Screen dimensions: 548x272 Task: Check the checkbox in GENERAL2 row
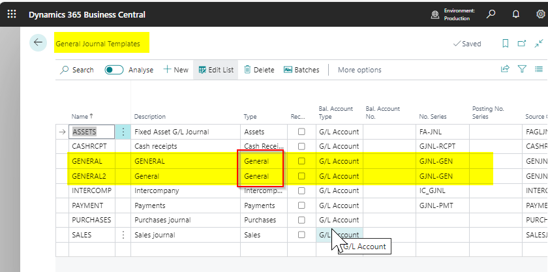point(301,175)
